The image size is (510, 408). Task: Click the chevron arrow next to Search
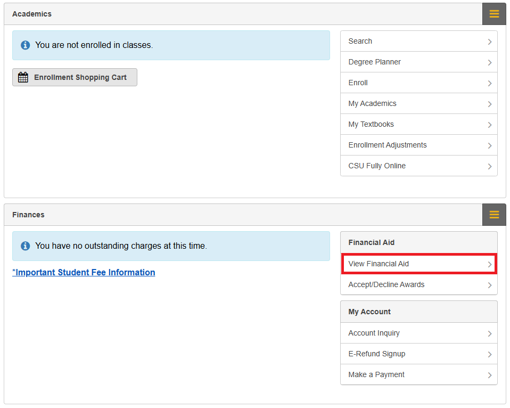tap(489, 42)
